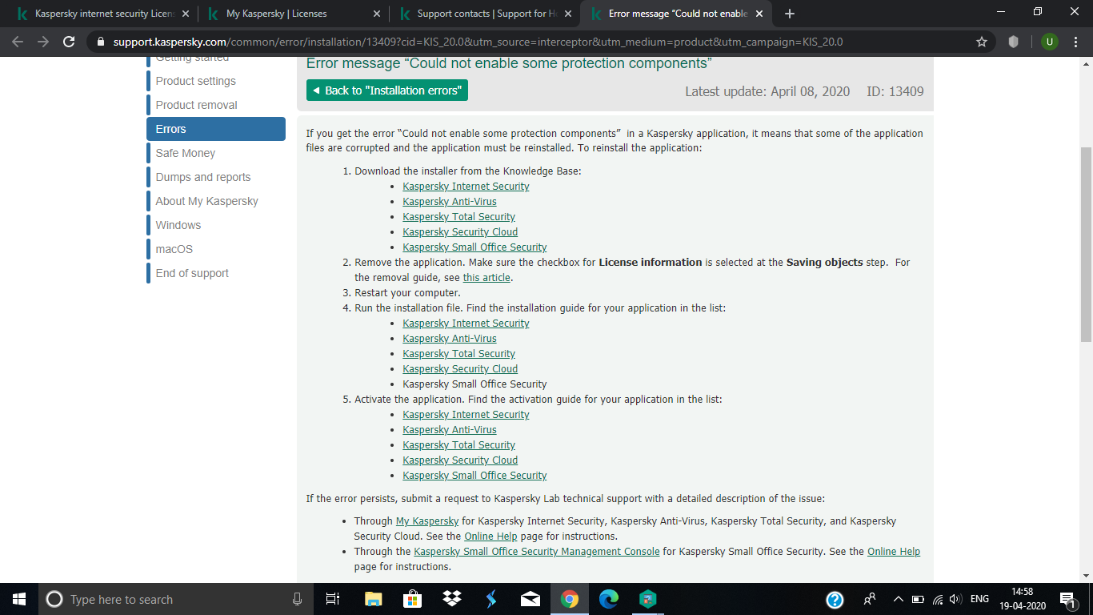Open the Chrome three-dot menu
The height and width of the screenshot is (615, 1093).
coord(1077,42)
